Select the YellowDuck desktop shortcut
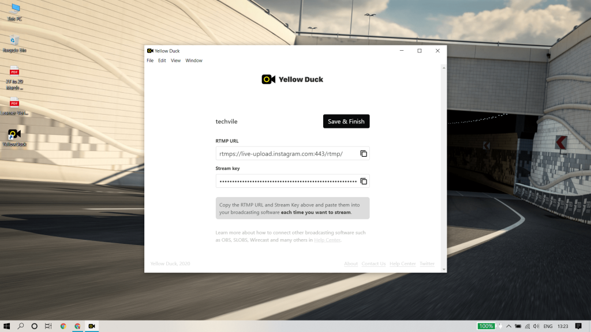Screen dimensions: 591x332 click(x=14, y=137)
